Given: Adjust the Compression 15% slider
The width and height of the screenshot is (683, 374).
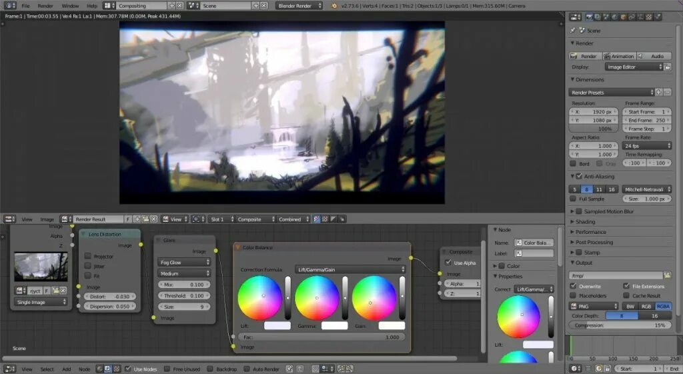Looking at the screenshot, I should tap(620, 325).
